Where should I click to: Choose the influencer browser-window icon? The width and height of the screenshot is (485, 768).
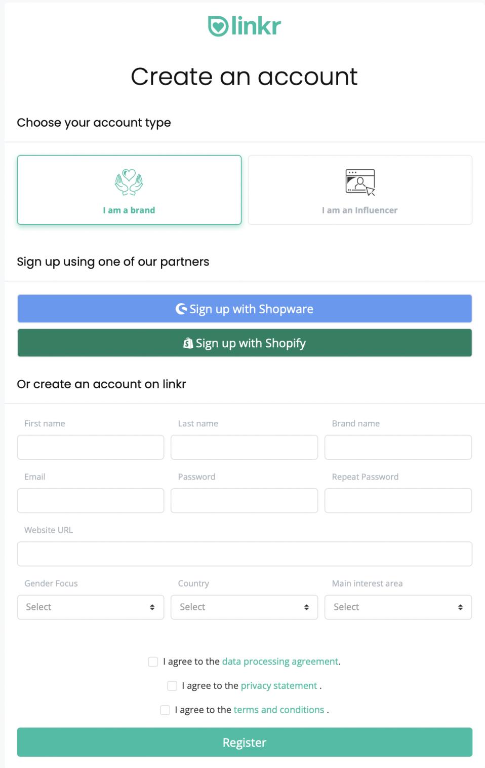coord(360,182)
